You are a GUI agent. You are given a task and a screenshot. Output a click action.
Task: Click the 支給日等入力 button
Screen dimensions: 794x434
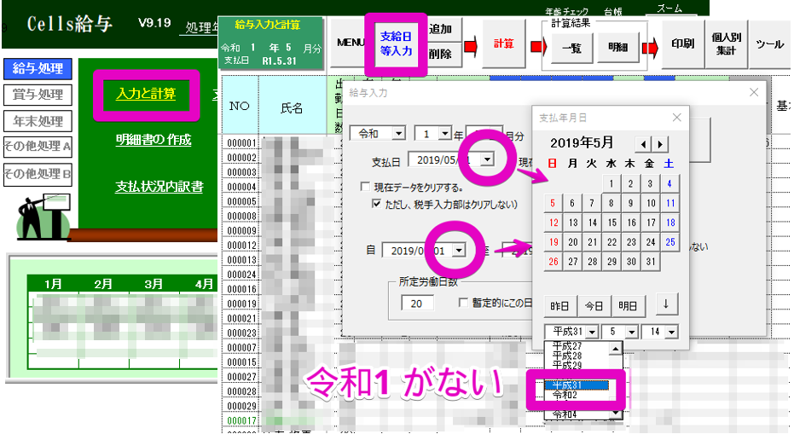pyautogui.click(x=396, y=43)
